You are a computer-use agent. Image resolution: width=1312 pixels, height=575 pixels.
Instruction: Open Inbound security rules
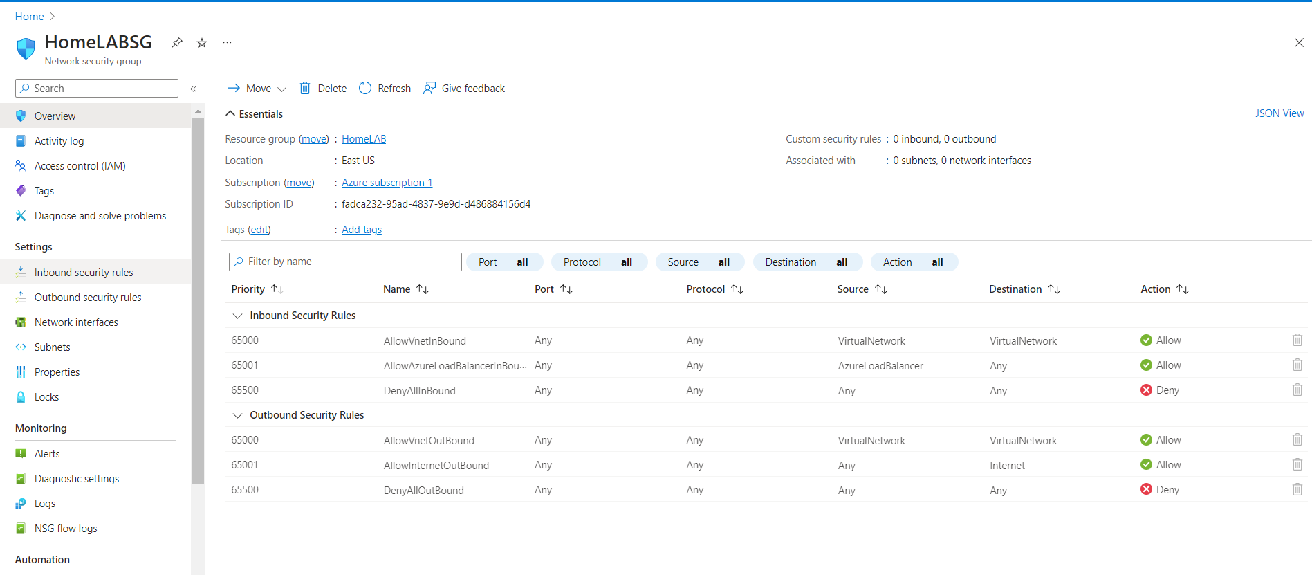[x=95, y=273]
